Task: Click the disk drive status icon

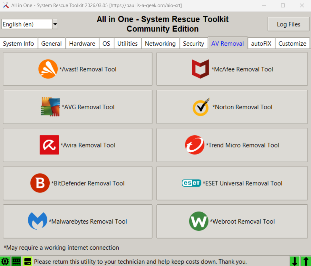Action: pyautogui.click(x=27, y=261)
